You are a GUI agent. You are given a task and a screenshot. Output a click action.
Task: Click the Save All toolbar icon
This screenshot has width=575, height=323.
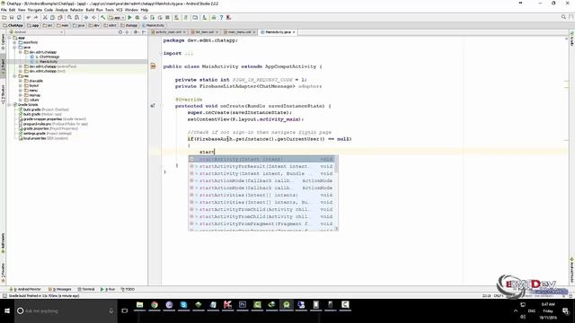point(12,18)
